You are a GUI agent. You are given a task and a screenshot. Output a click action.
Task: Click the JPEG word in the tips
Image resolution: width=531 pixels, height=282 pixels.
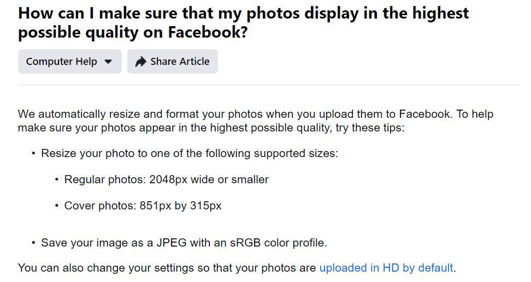(172, 243)
